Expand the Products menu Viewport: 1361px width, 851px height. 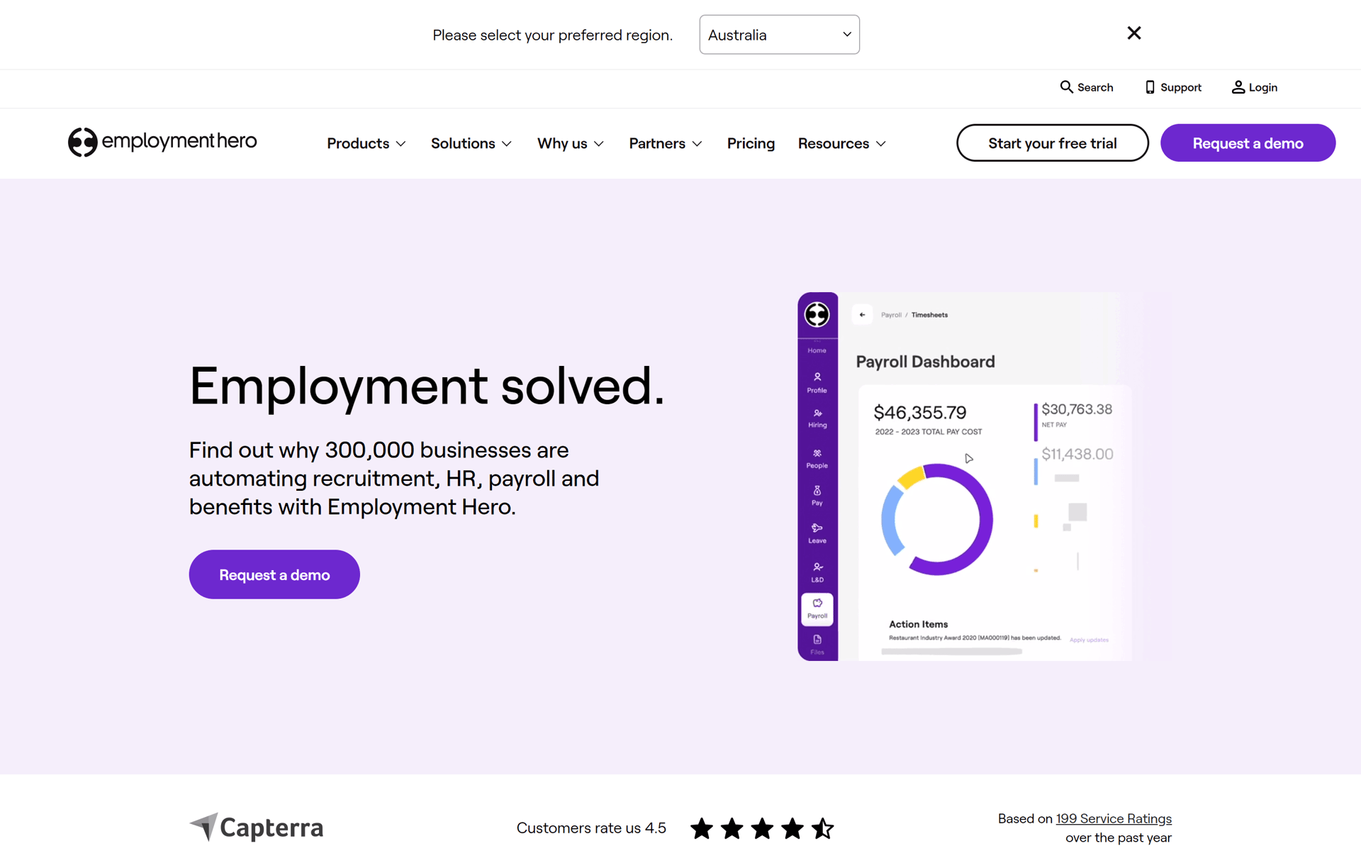(x=366, y=143)
